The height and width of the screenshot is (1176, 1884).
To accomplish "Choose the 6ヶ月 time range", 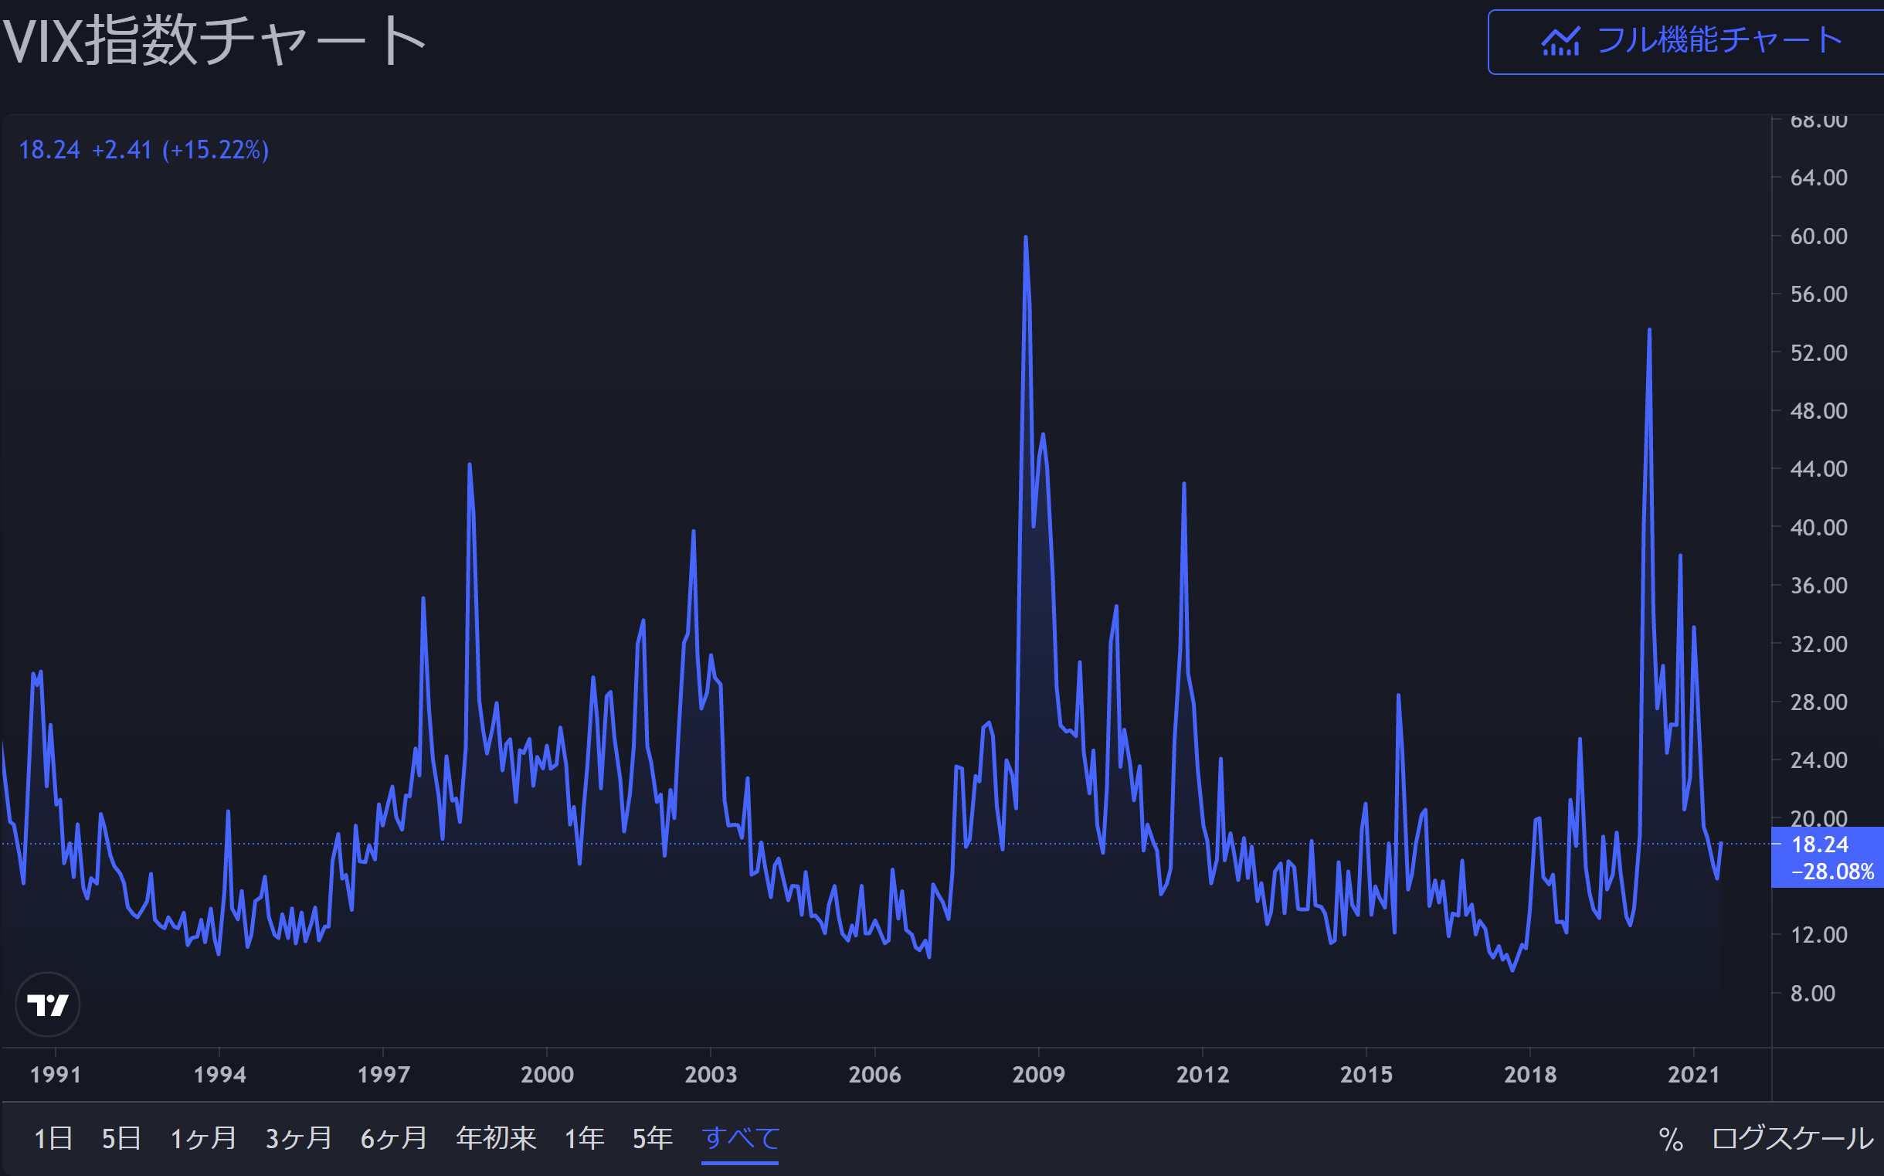I will (393, 1139).
